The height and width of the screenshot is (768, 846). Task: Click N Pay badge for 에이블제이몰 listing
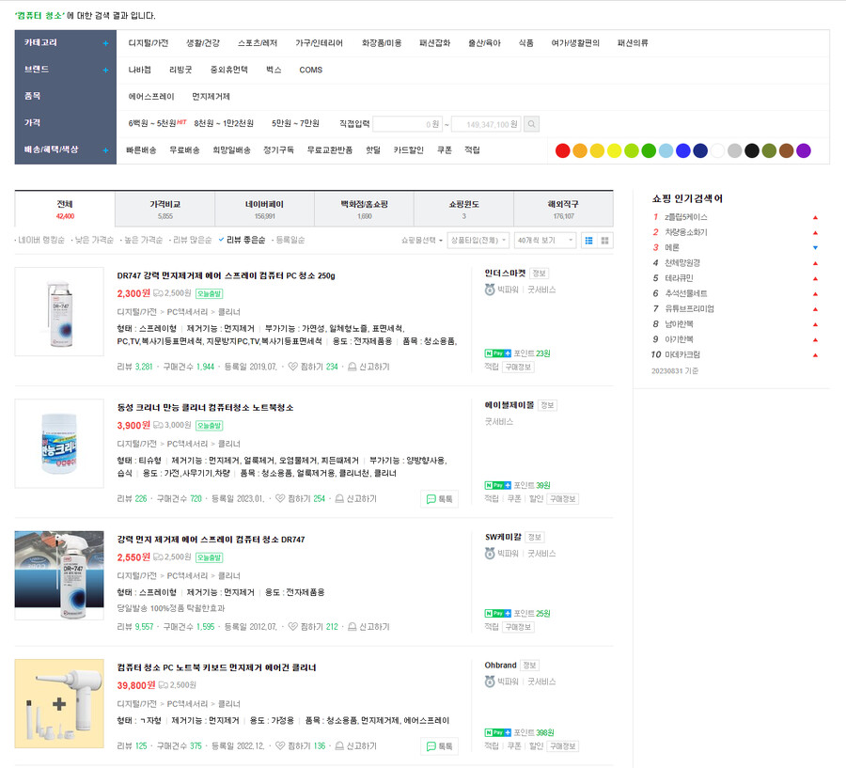(x=497, y=485)
